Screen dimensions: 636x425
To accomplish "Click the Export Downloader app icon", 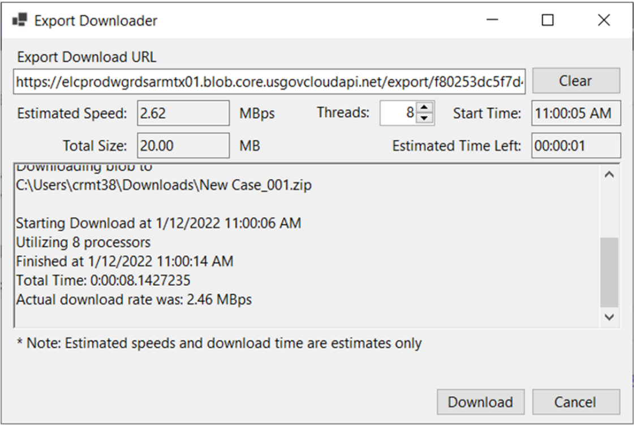I will (x=19, y=20).
